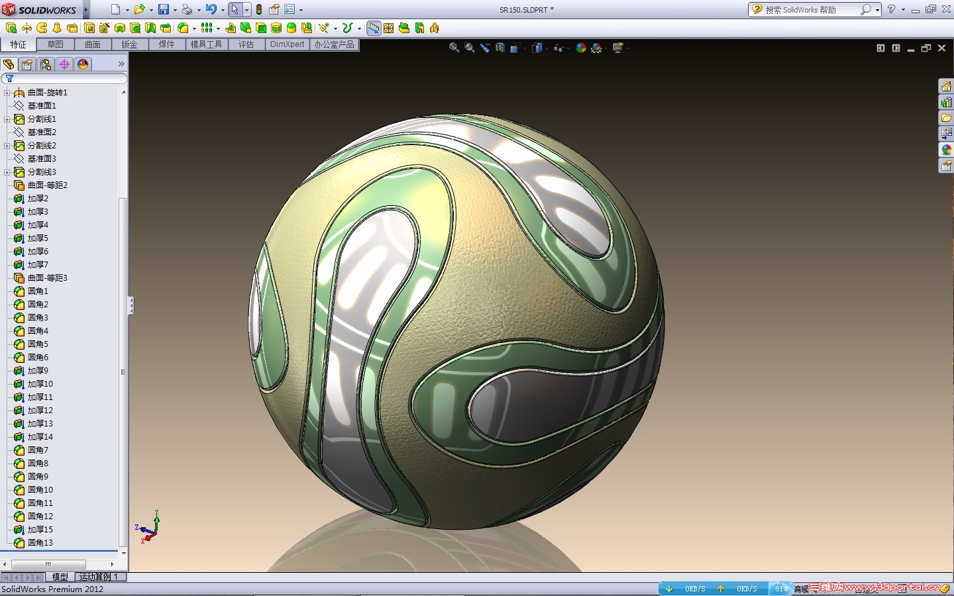Click the XYZ orientation triad
This screenshot has height=596, width=954.
click(148, 527)
